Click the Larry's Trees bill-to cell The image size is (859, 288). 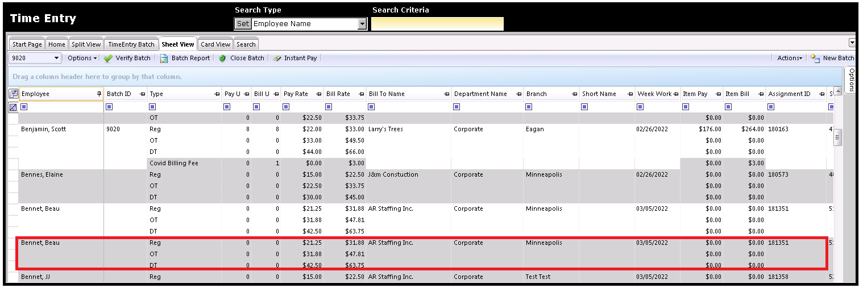click(x=409, y=129)
